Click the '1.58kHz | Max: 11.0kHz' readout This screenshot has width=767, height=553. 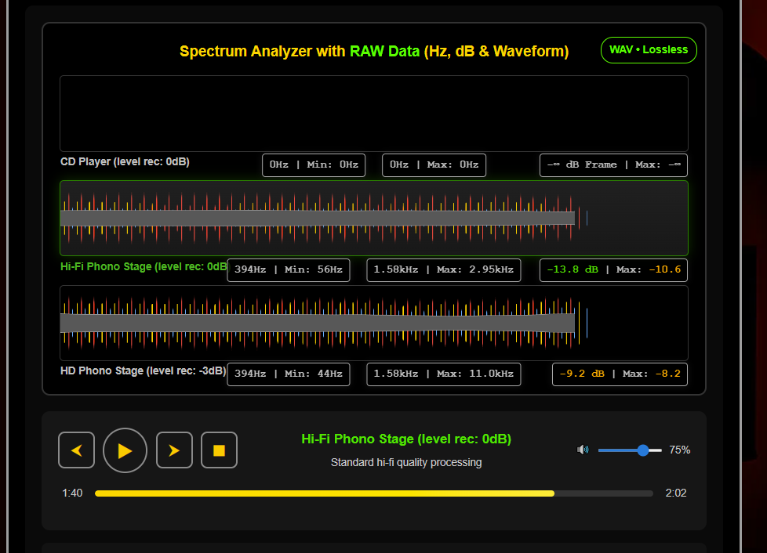(444, 374)
